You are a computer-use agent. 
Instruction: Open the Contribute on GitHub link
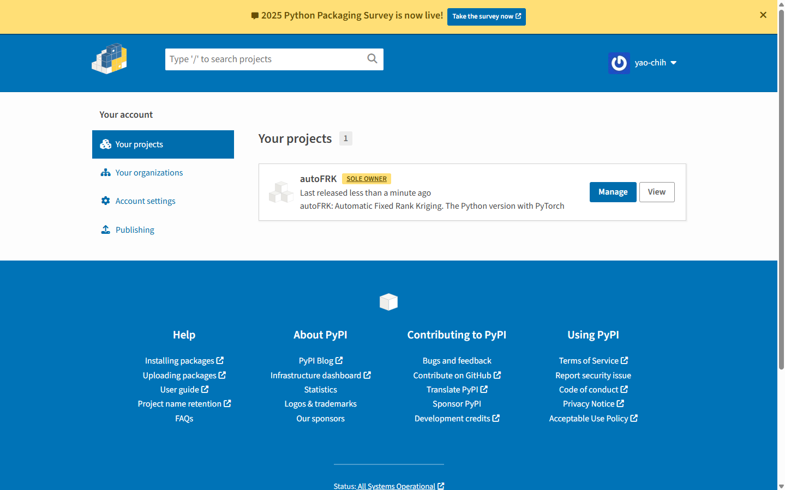457,376
